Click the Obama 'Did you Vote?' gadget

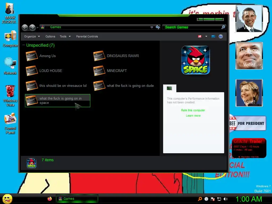click(249, 19)
